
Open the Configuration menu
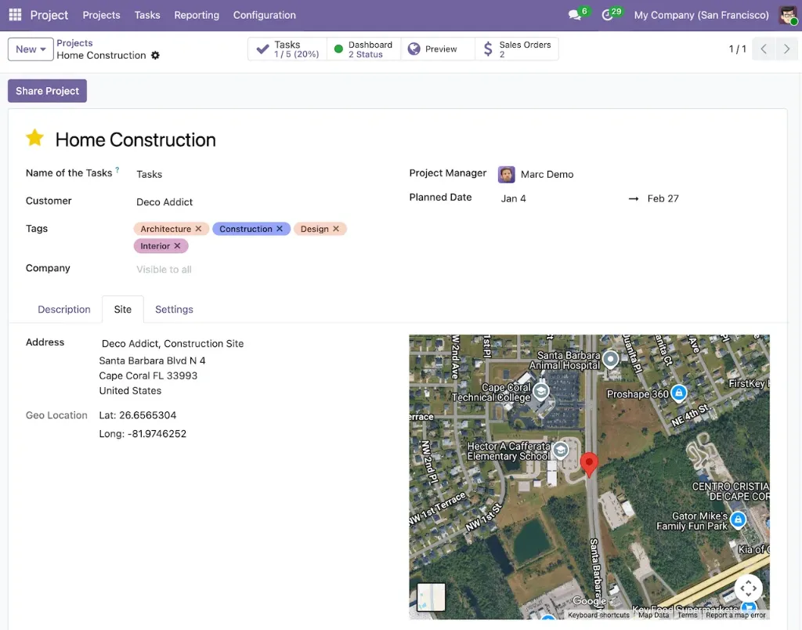tap(265, 16)
